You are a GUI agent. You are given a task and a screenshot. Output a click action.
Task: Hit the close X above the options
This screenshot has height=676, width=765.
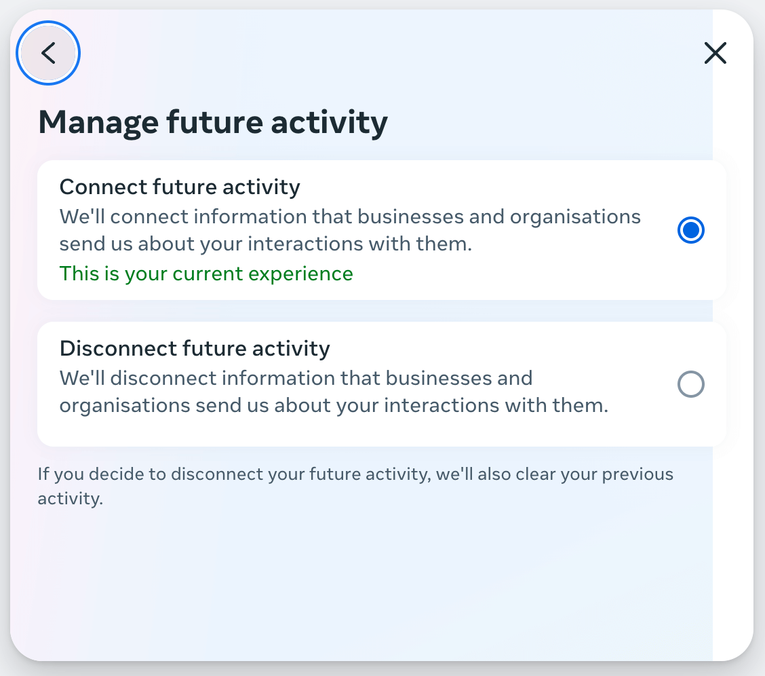pos(715,53)
